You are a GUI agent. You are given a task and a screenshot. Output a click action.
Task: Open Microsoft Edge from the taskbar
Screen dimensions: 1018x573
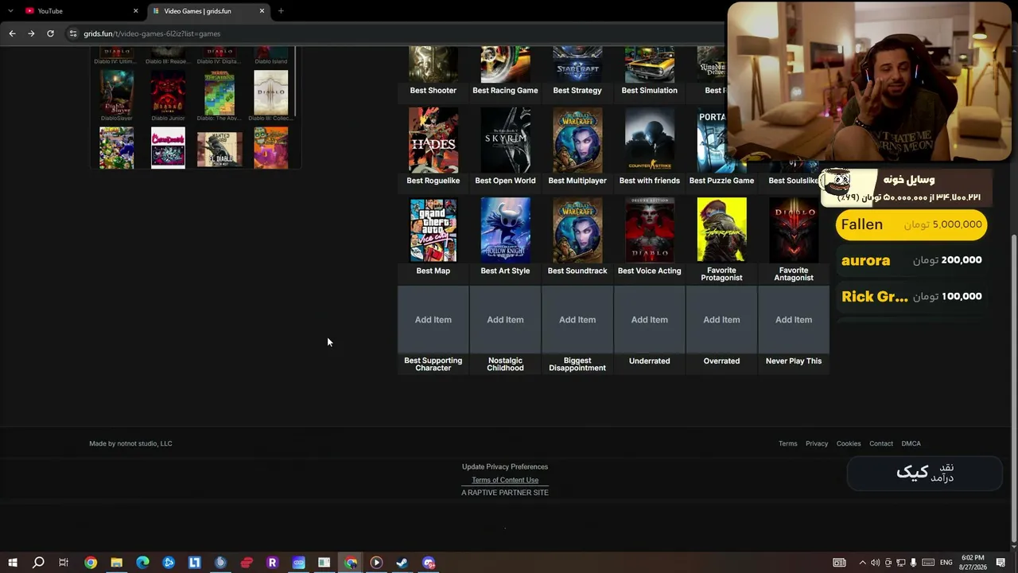click(x=142, y=563)
